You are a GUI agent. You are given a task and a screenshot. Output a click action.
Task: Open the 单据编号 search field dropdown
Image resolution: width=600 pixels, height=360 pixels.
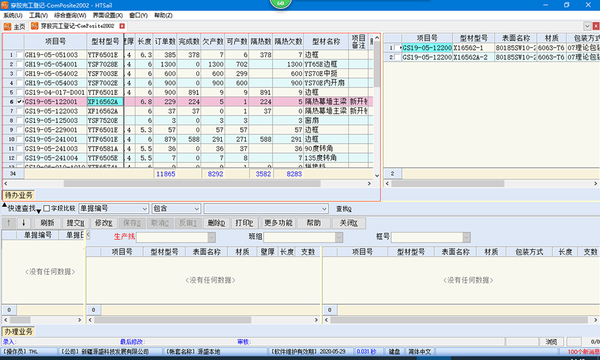tap(144, 209)
